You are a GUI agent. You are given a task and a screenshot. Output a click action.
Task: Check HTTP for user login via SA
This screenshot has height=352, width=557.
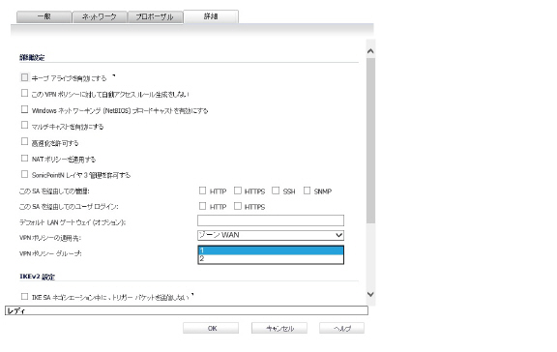(202, 206)
